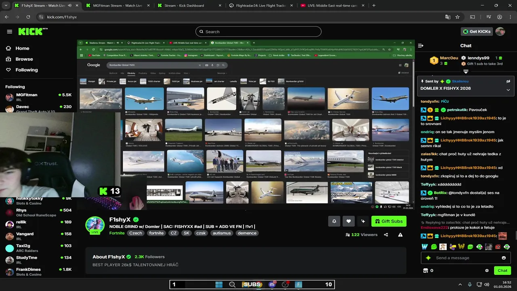Click the browser back button

pos(6,17)
